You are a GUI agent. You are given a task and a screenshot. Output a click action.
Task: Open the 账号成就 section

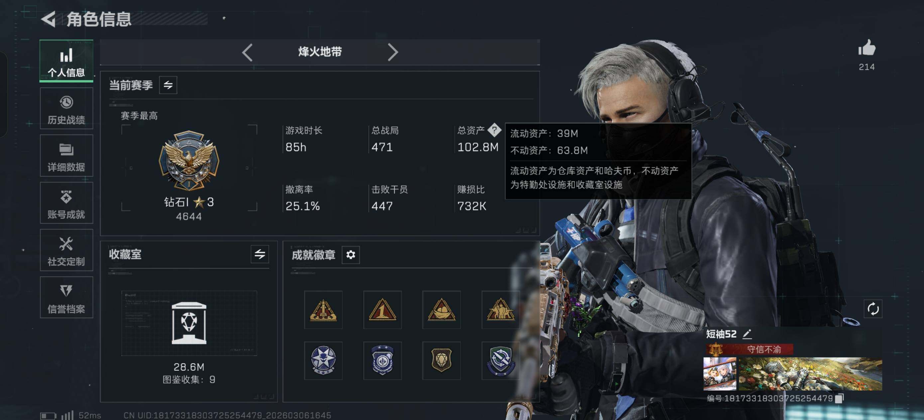click(x=66, y=203)
